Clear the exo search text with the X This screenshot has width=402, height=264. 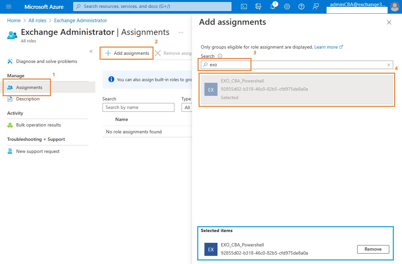(389, 65)
